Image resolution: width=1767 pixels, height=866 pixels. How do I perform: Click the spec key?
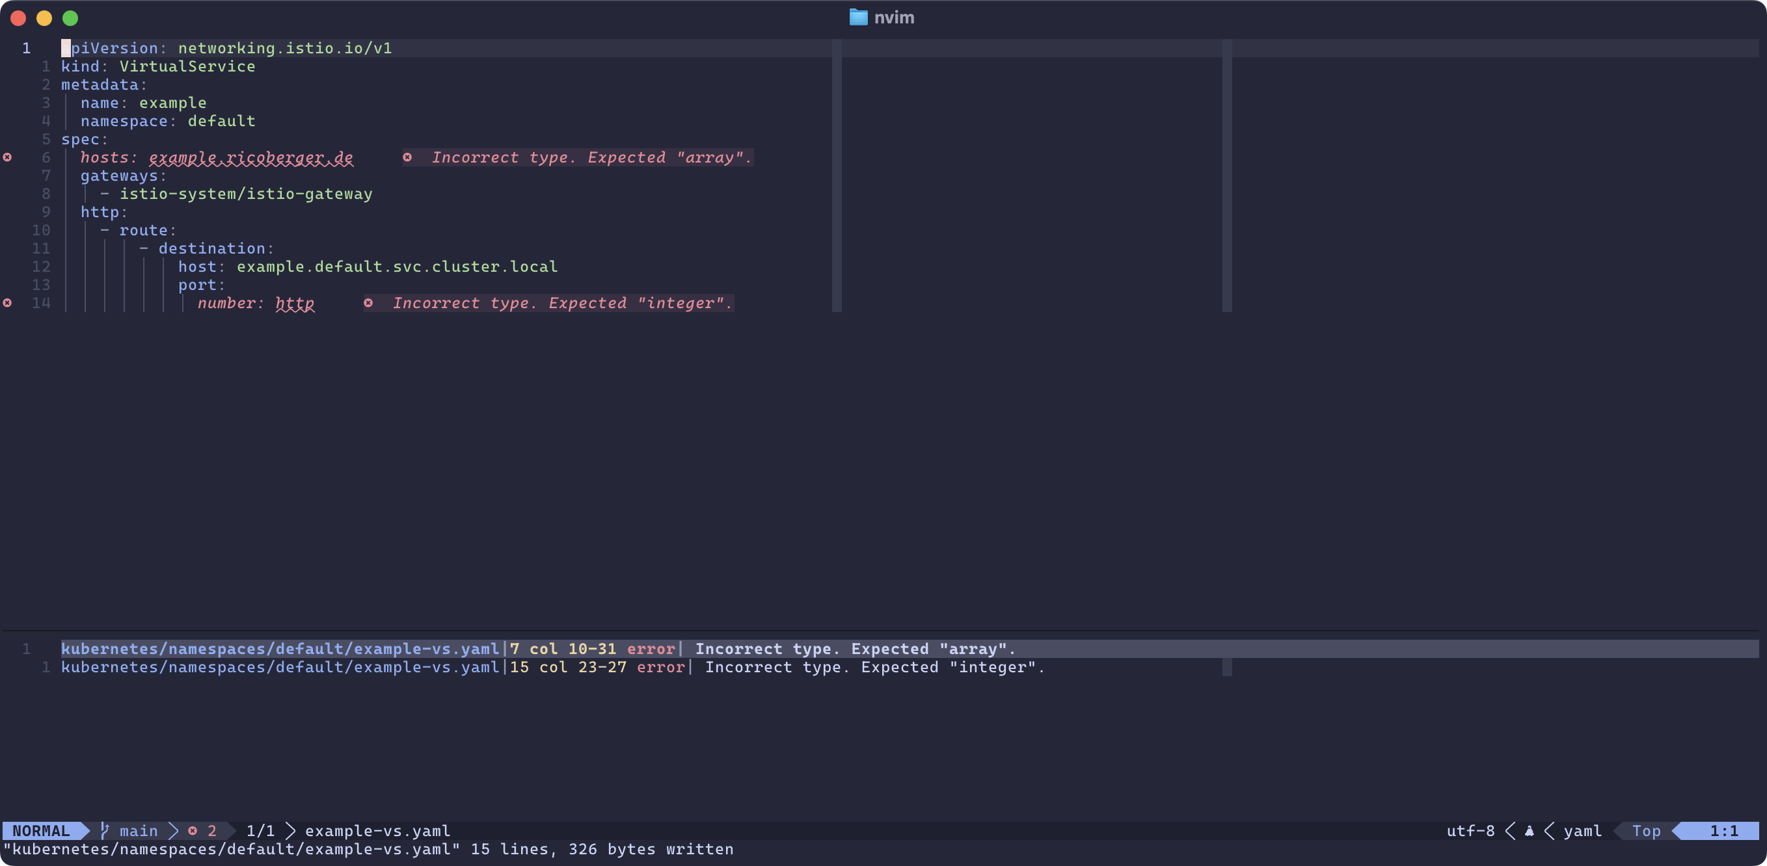click(x=80, y=139)
